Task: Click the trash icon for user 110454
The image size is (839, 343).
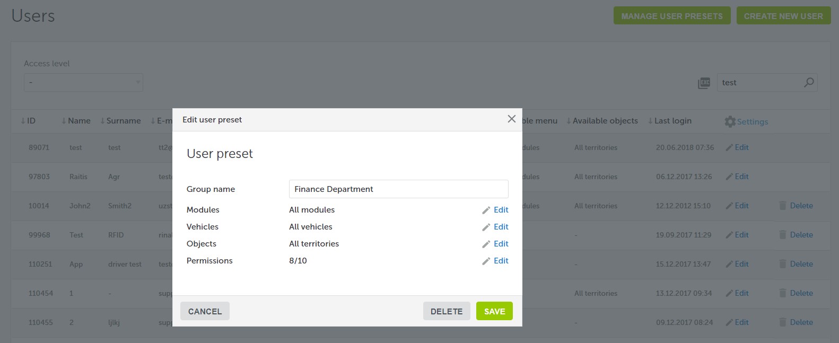Action: [783, 293]
